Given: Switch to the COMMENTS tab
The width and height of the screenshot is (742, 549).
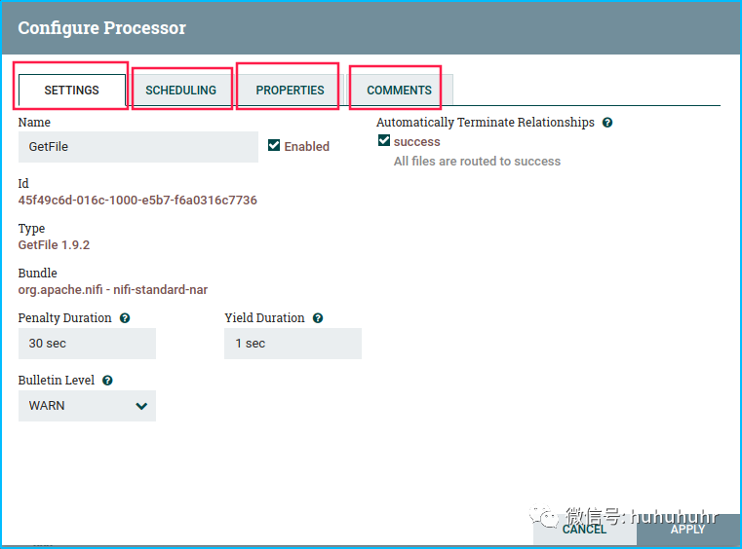Looking at the screenshot, I should coord(400,90).
